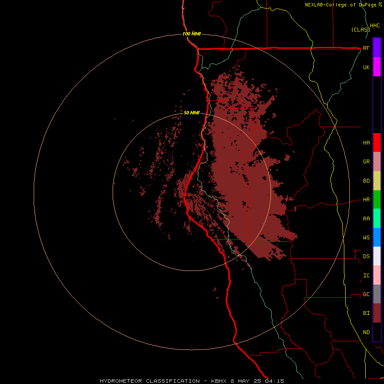Select the 'RA' legend label
384x384 pixels.
pyautogui.click(x=366, y=219)
